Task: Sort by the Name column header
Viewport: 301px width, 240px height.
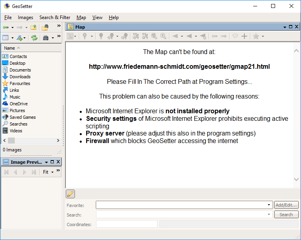Action: click(x=31, y=48)
